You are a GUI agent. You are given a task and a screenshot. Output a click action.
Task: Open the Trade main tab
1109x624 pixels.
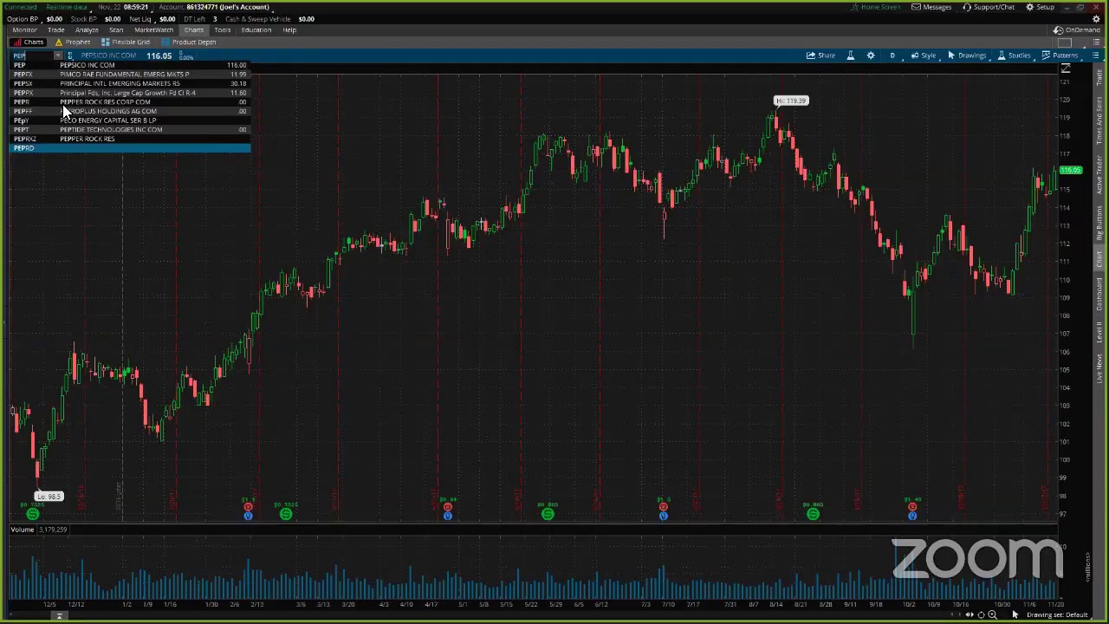pos(55,29)
